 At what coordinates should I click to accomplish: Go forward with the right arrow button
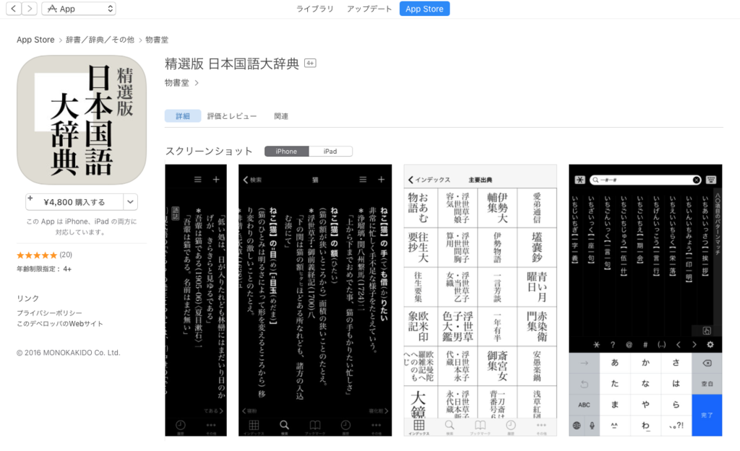point(29,9)
